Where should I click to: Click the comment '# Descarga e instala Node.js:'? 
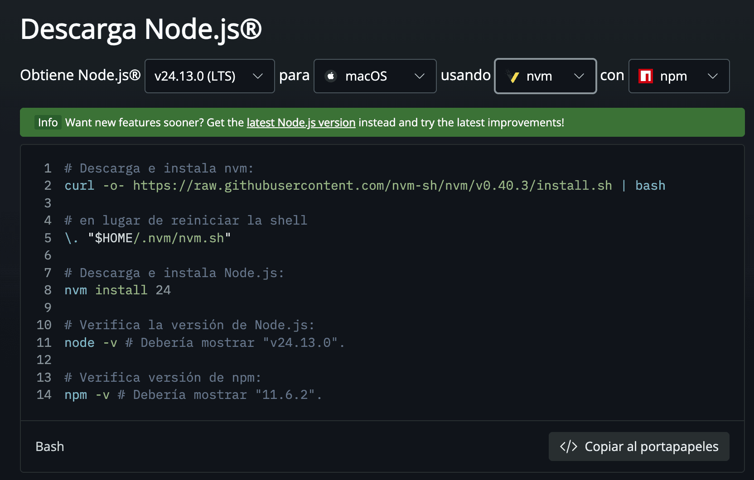coord(174,273)
